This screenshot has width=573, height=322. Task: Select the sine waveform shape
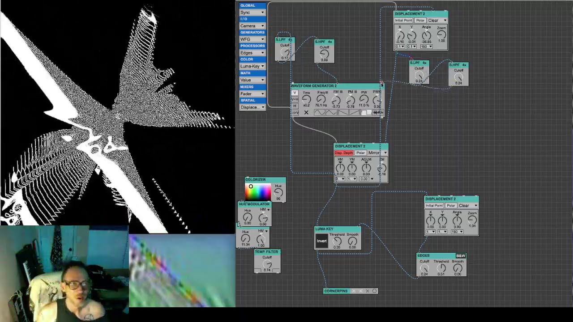(320, 113)
